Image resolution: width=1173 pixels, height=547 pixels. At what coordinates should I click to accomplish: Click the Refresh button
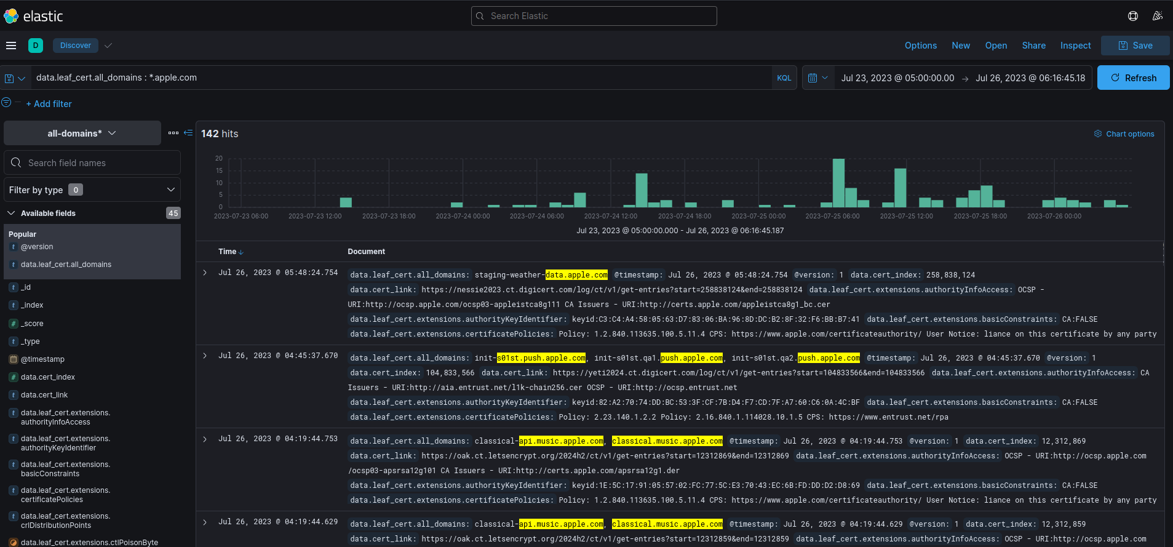coord(1134,78)
